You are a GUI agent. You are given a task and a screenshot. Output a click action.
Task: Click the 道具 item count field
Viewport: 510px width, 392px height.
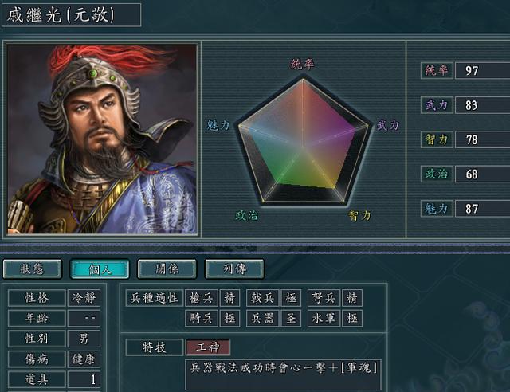coord(84,379)
